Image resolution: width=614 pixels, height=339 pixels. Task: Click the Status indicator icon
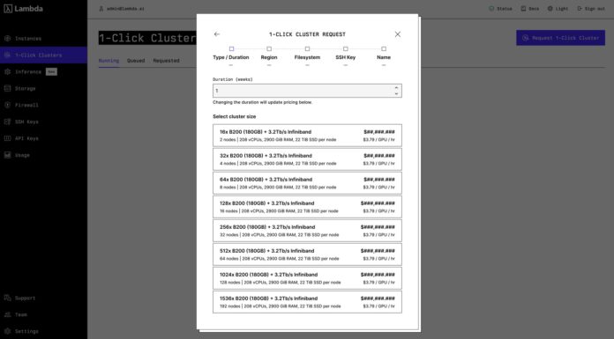(491, 8)
